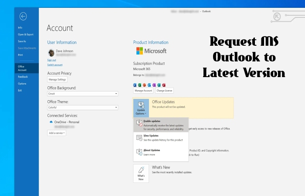Open the What's New button
The image size is (305, 196).
[141, 173]
